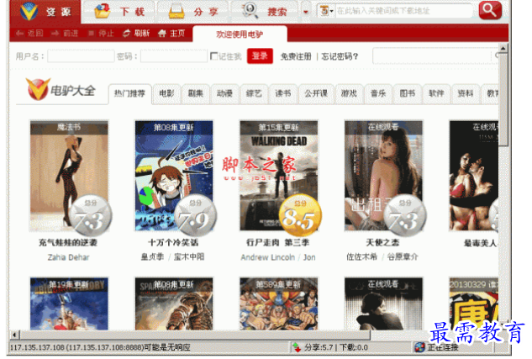532x359 pixels.
Task: Open the second-row 在线观看 dark poster
Action: 384,304
